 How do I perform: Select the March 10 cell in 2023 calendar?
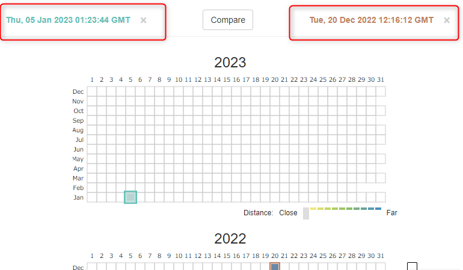179,178
